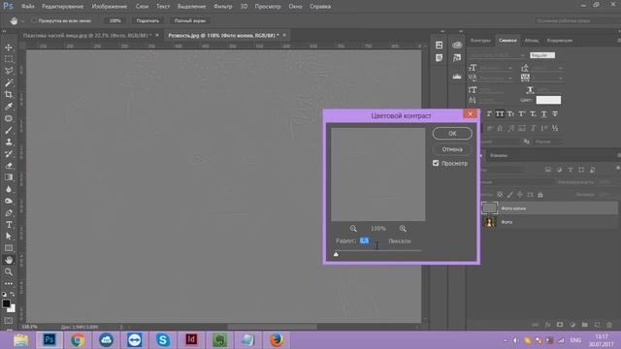Select the Eraser tool
This screenshot has width=621, height=349.
click(9, 166)
